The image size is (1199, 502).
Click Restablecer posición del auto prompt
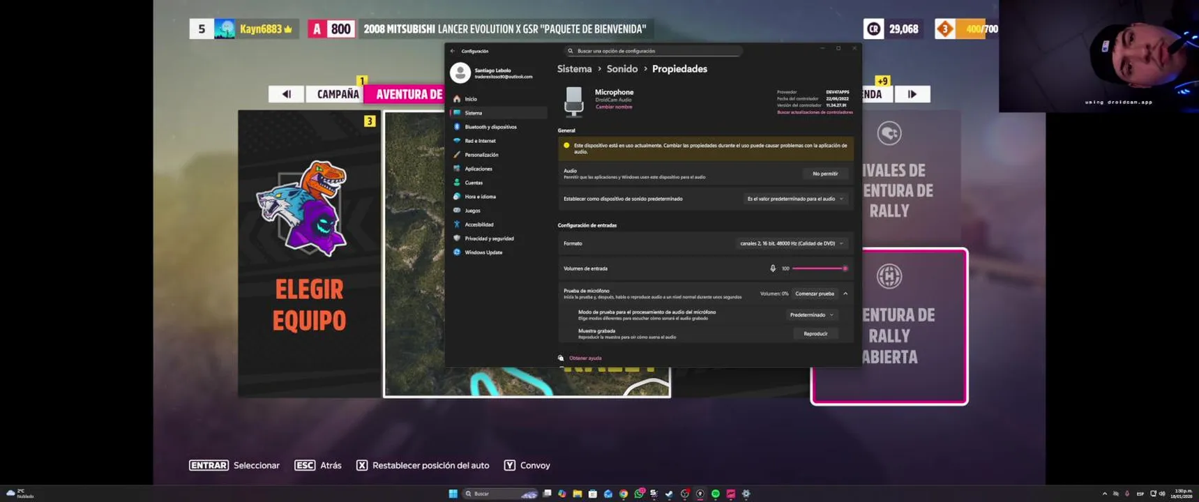click(423, 465)
